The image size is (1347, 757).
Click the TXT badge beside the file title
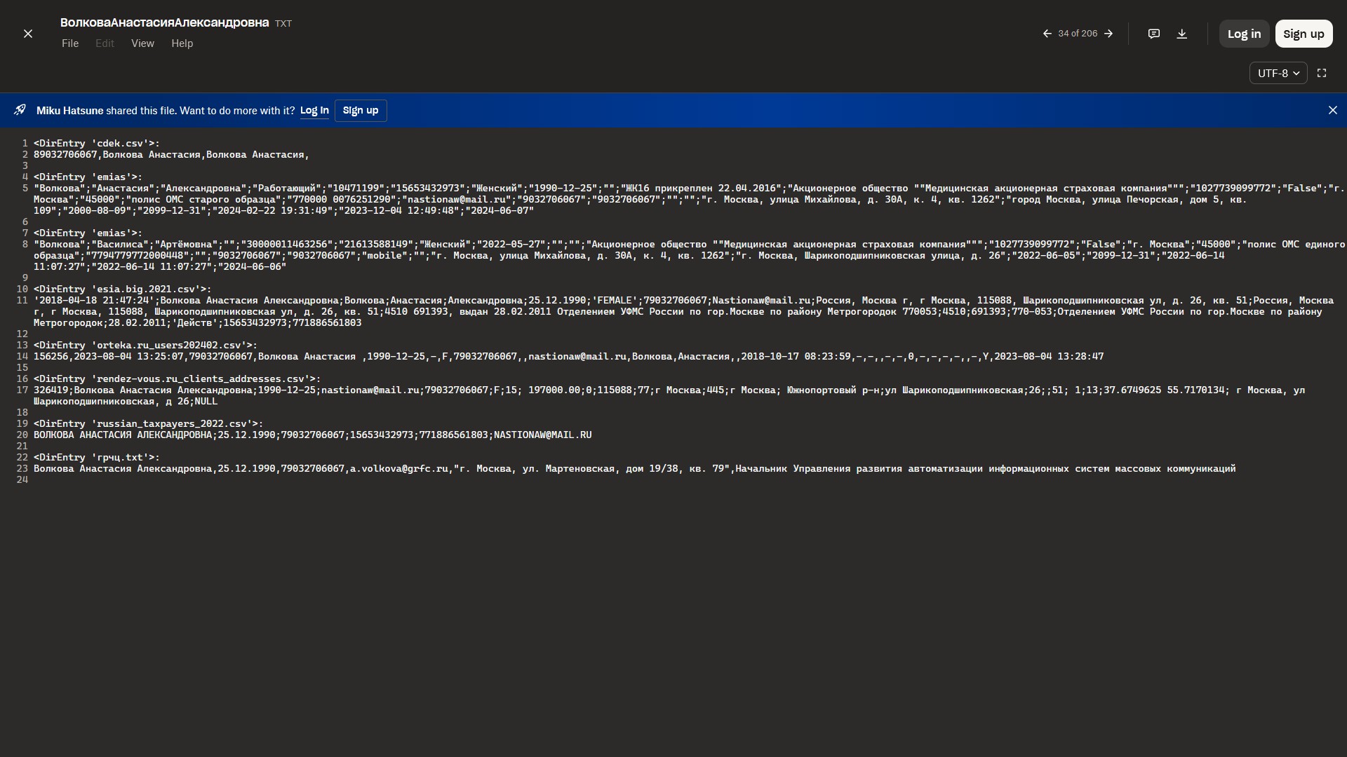coord(283,24)
